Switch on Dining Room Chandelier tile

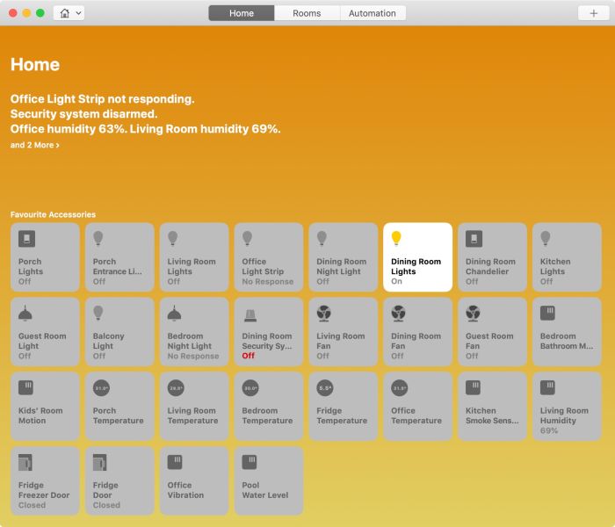(x=492, y=257)
